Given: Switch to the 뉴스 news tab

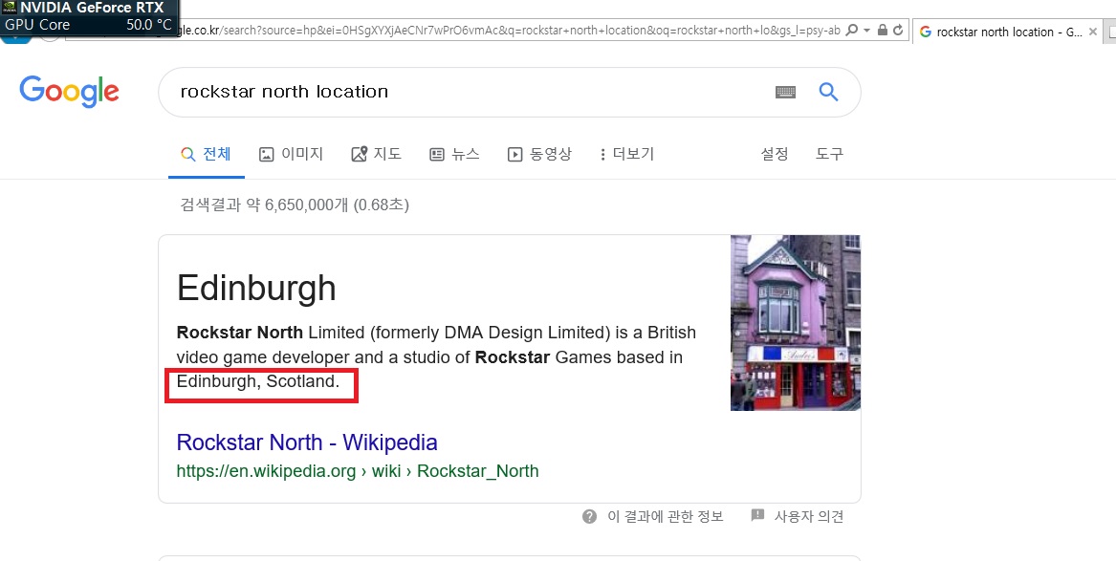Looking at the screenshot, I should point(454,154).
